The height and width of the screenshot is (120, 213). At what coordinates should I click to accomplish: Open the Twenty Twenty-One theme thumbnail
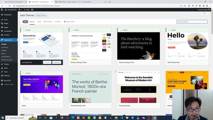(90, 87)
